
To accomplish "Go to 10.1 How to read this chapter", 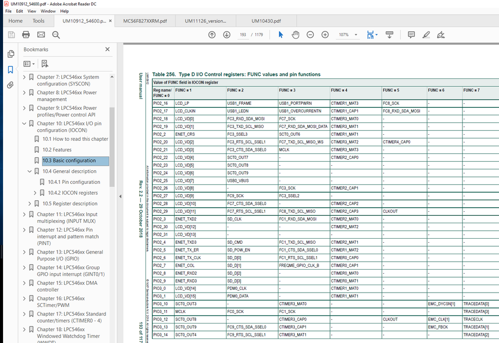I will tap(75, 139).
